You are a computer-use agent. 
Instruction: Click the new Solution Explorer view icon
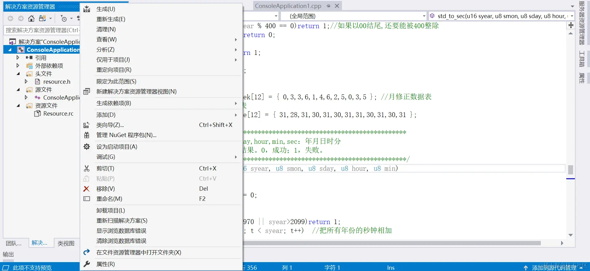87,91
